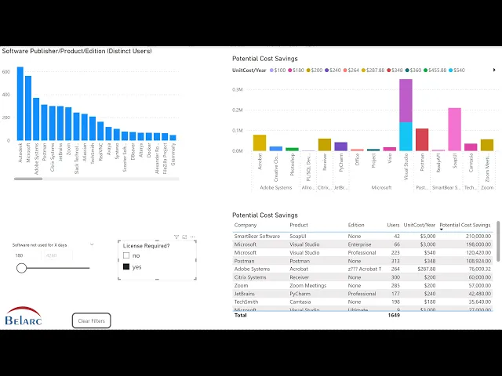The width and height of the screenshot is (502, 376).
Task: Click 'Zoom Meetings' product cell
Action: (308, 285)
